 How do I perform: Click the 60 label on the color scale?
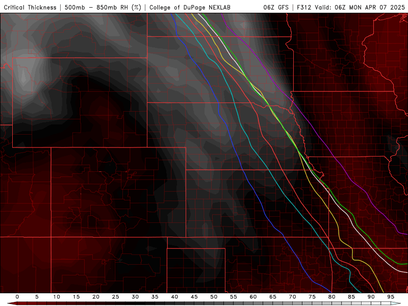[x=253, y=297]
